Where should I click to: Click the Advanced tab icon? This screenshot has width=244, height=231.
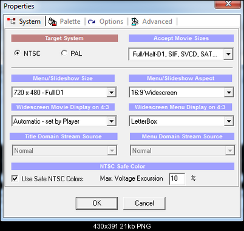click(135, 21)
